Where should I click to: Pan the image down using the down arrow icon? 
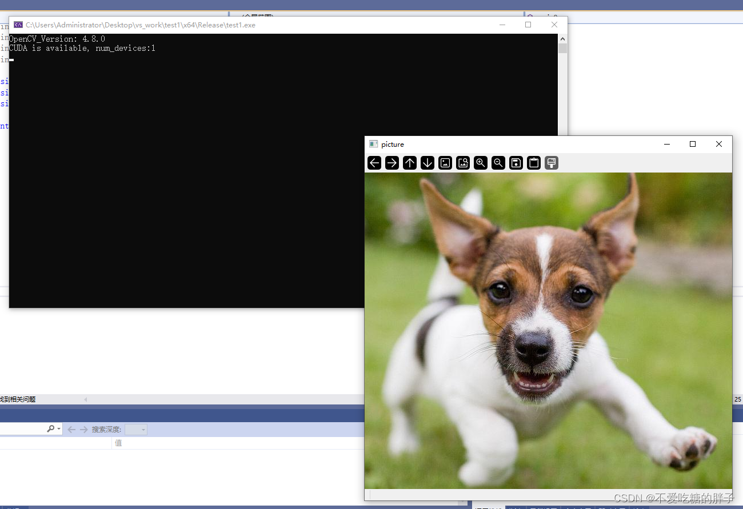427,163
